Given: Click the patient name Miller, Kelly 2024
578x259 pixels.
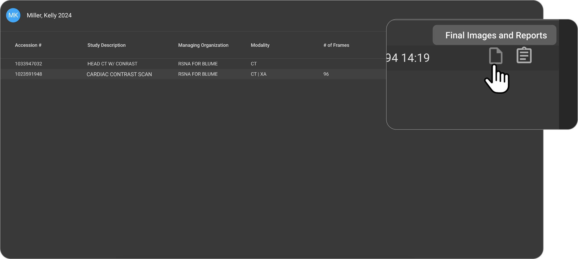Looking at the screenshot, I should pyautogui.click(x=49, y=15).
